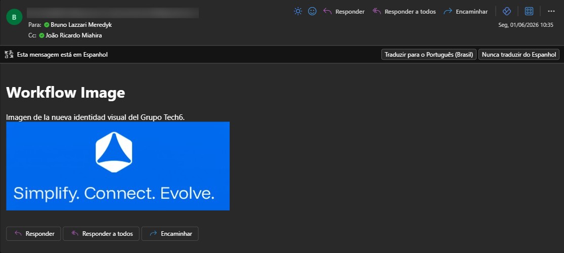Open the Simplify. Connect. Evolve. image
Screen dimensions: 564x253
click(118, 166)
